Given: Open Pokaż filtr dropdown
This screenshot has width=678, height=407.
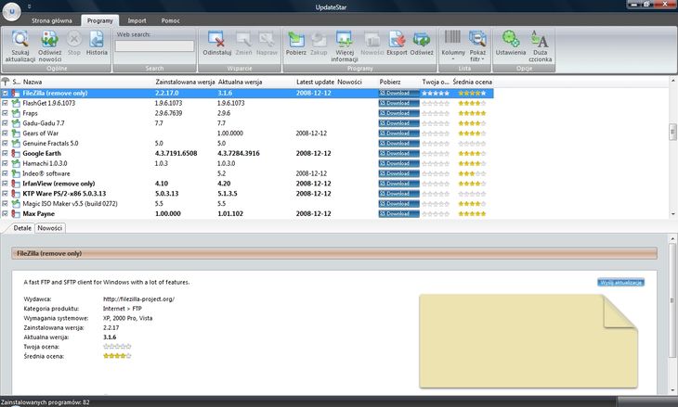Looking at the screenshot, I should [x=477, y=45].
